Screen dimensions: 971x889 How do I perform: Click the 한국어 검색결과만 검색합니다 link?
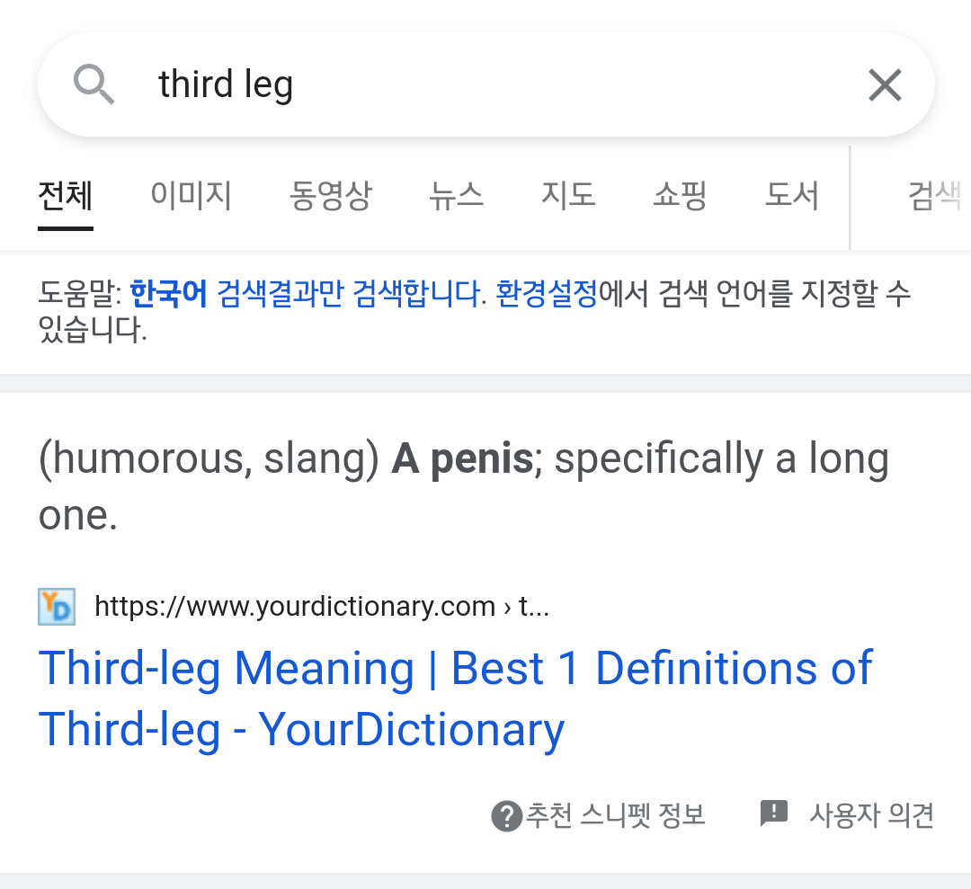(x=306, y=293)
